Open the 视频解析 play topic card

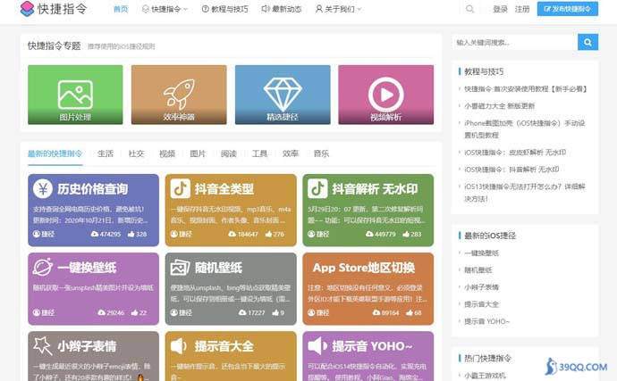(x=386, y=95)
